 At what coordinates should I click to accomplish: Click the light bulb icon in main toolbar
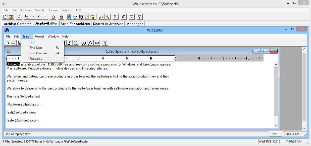(93, 17)
